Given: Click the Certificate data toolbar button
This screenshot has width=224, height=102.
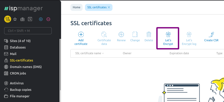Looking at the screenshot, I should click(x=104, y=38).
